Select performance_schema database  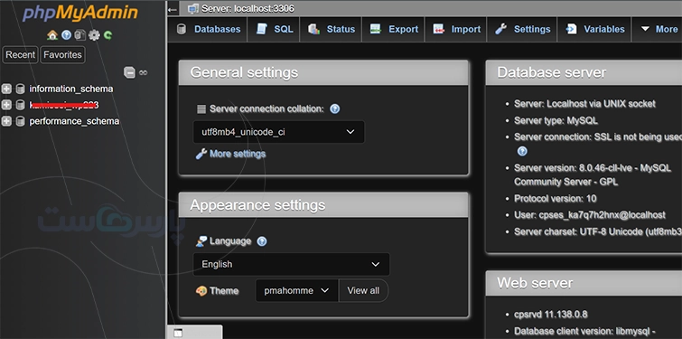click(x=74, y=121)
